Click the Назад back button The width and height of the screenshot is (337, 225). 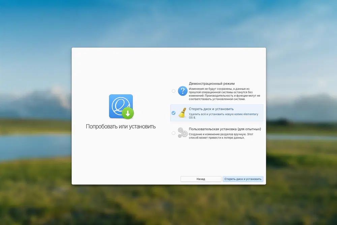pos(201,179)
